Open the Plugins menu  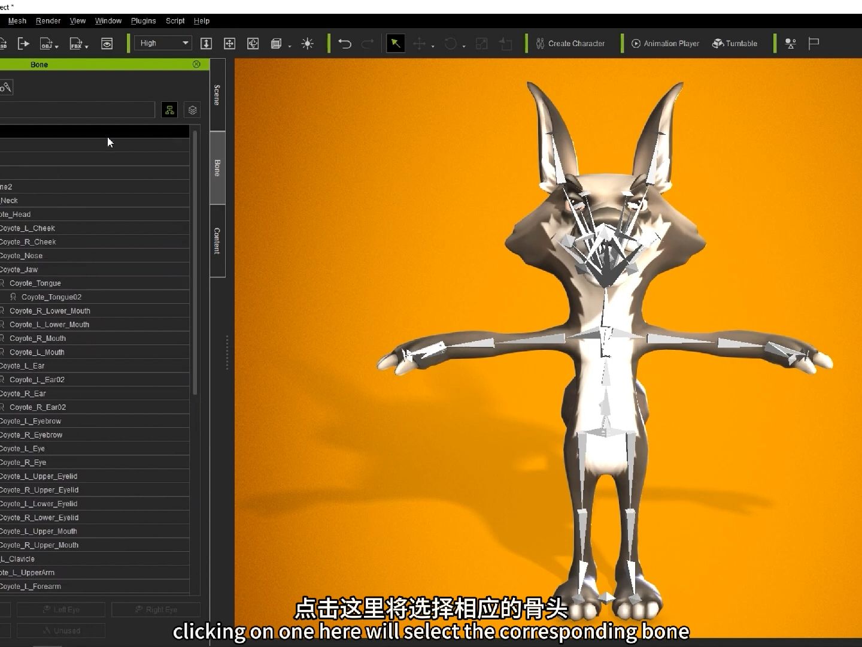[143, 21]
